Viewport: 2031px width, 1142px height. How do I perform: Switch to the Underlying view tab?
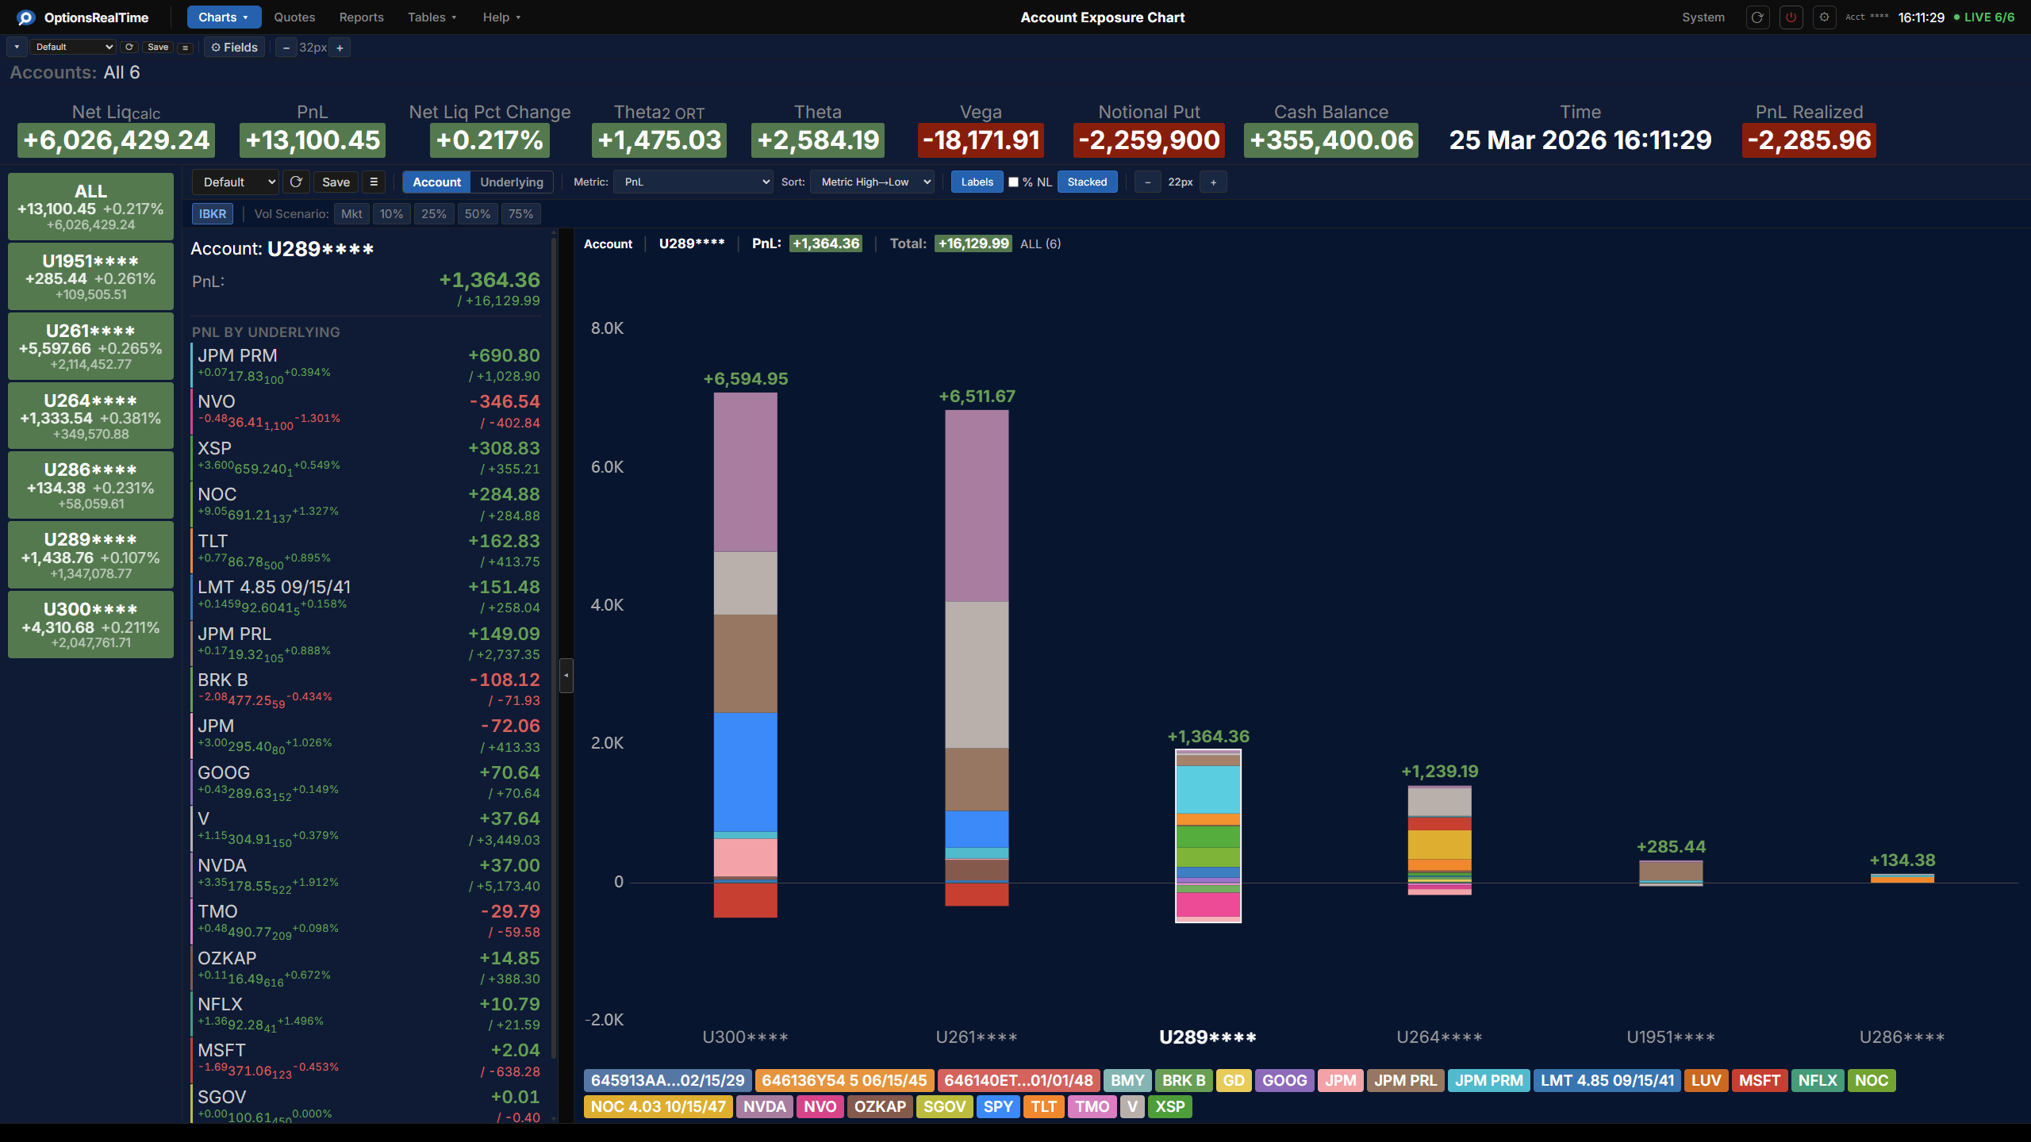511,182
